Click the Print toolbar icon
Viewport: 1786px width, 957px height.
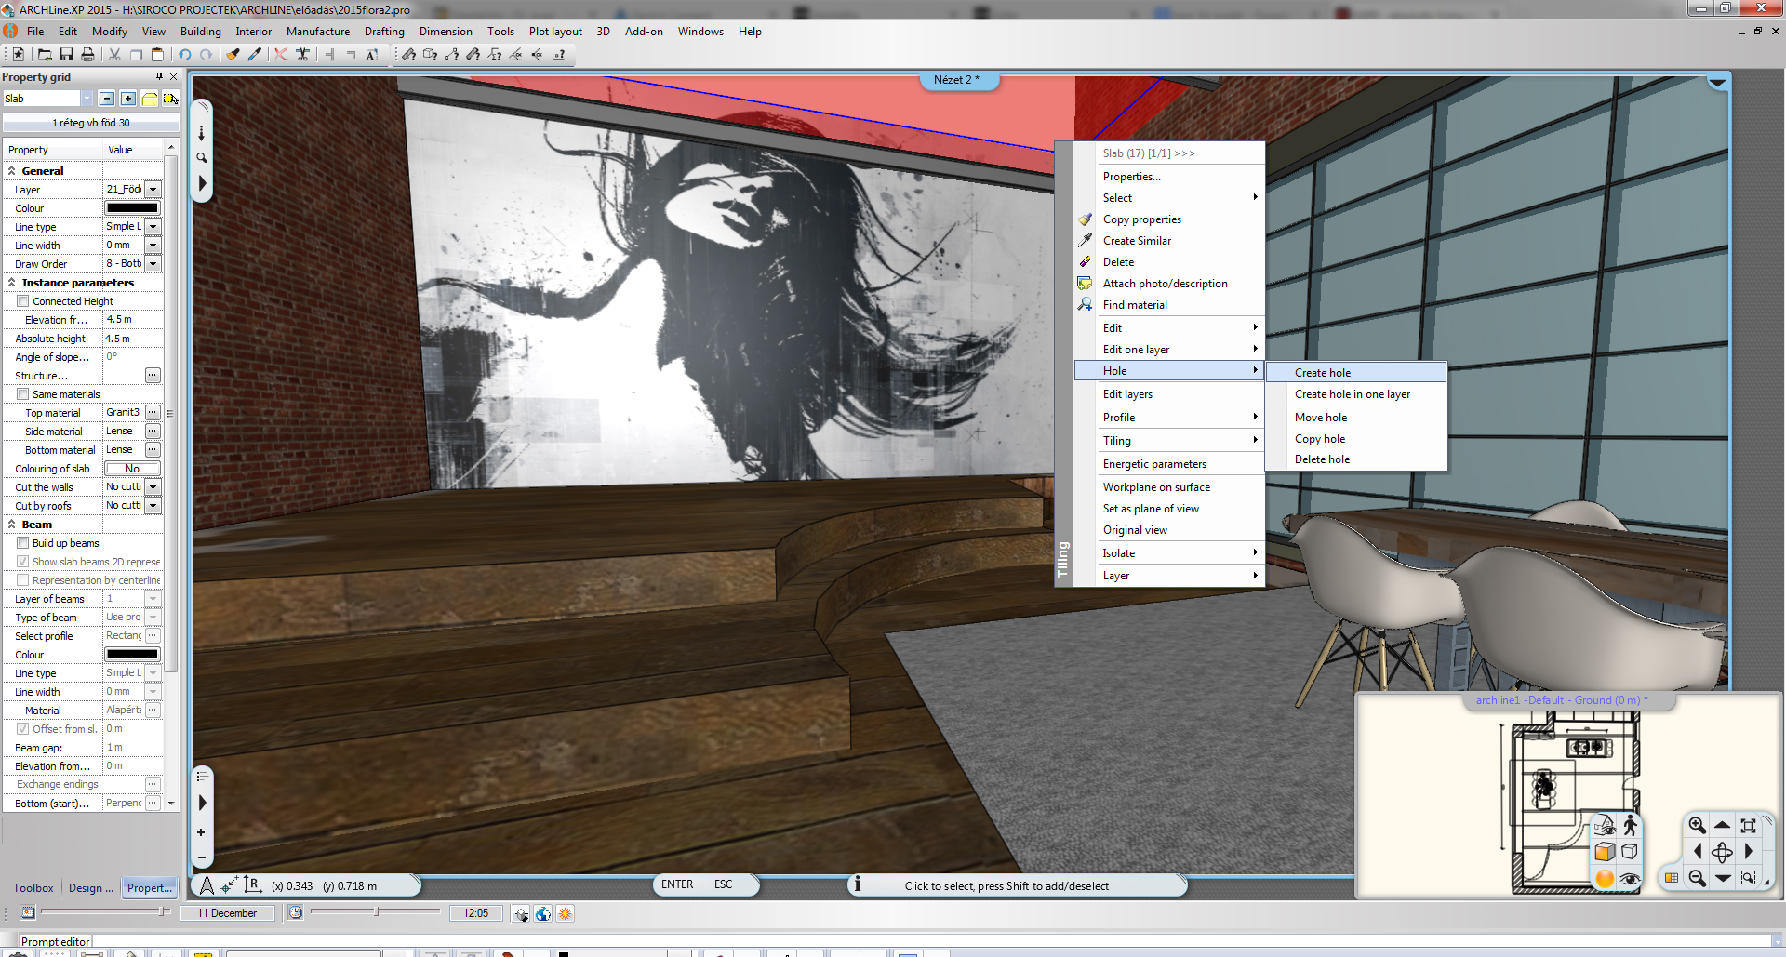pos(87,55)
